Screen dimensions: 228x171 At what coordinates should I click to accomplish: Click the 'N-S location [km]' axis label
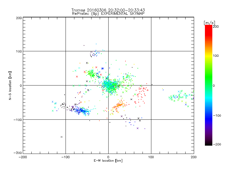pyautogui.click(x=10, y=85)
